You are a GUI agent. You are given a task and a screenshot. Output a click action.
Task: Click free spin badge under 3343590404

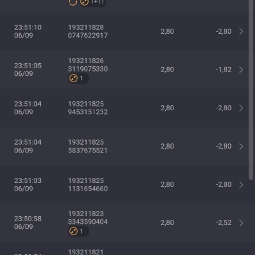click(x=78, y=231)
